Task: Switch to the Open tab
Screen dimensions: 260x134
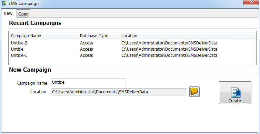Action: (23, 14)
